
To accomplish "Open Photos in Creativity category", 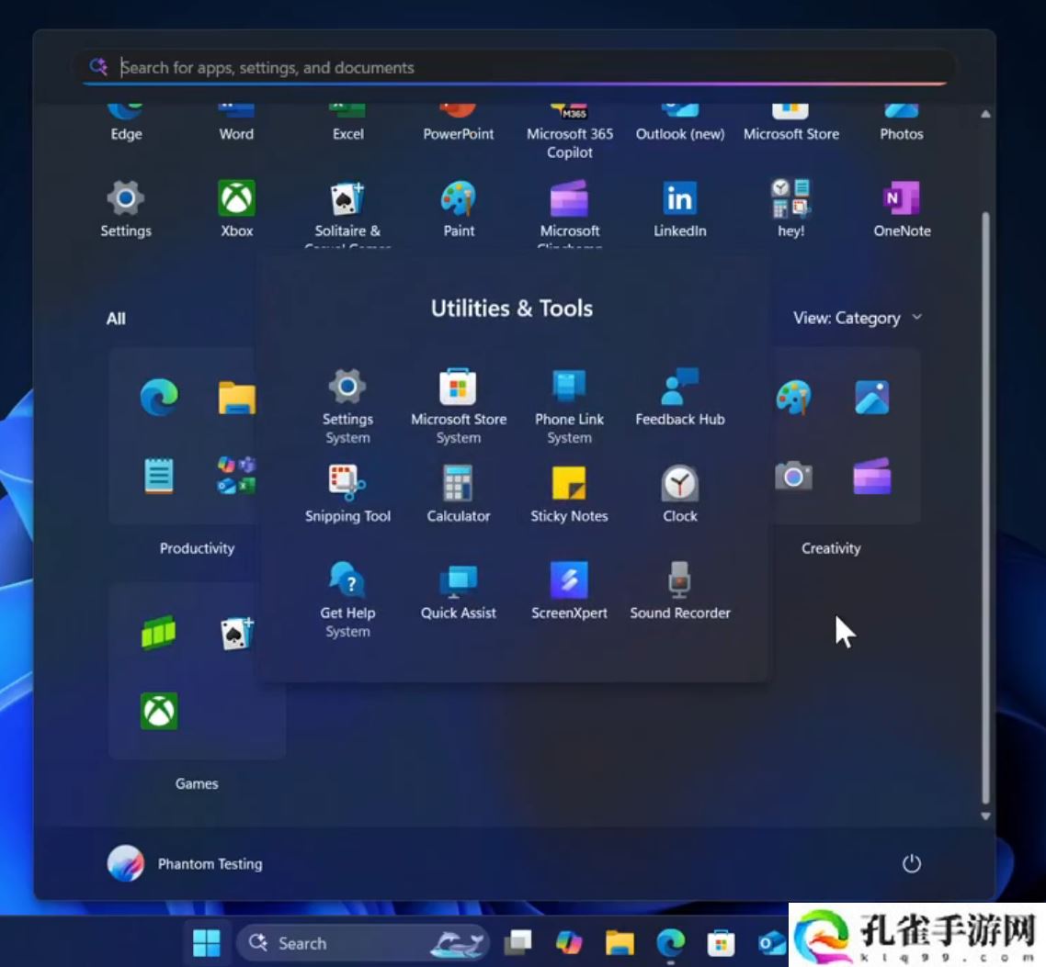I will (872, 398).
